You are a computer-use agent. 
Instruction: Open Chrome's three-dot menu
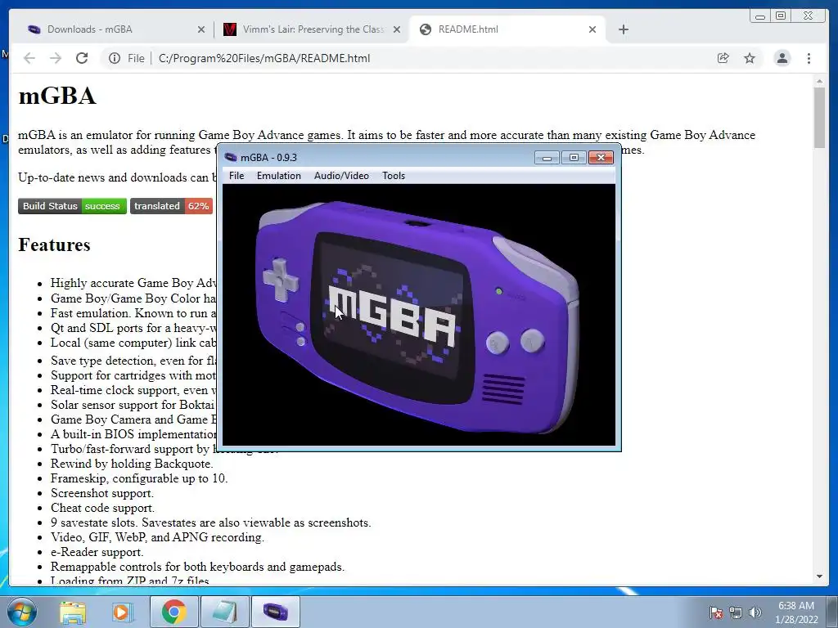pos(809,58)
